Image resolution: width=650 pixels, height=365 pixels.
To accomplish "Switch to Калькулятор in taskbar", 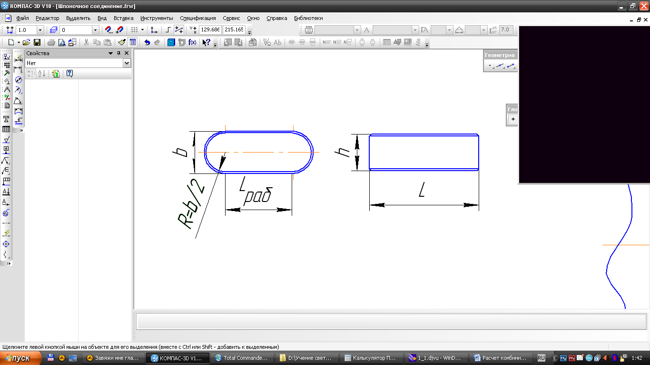I will point(372,358).
